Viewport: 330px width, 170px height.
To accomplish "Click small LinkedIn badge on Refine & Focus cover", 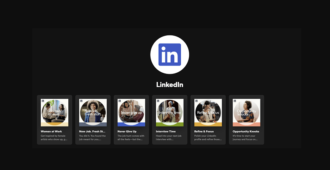I will [x=196, y=101].
